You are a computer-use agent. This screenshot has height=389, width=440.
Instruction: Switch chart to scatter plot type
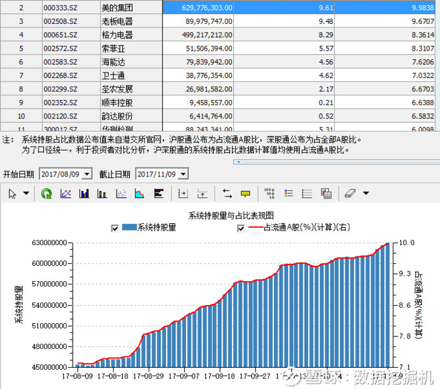pos(121,194)
